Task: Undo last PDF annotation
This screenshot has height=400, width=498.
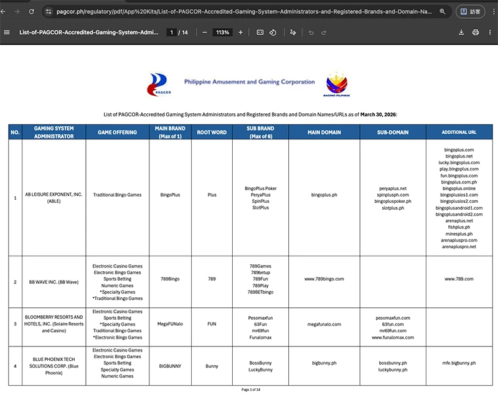Action: [311, 32]
